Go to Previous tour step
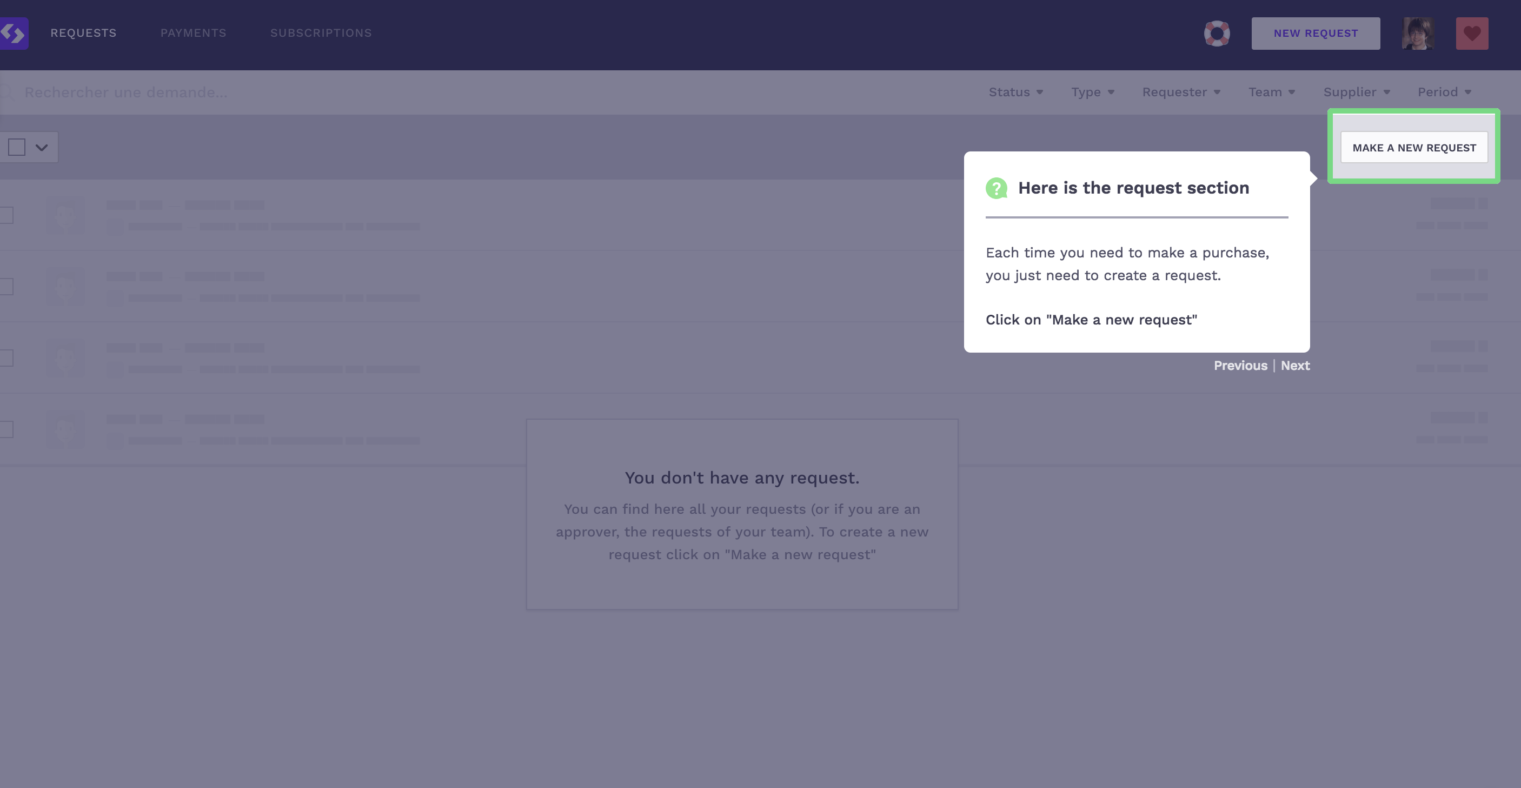This screenshot has height=788, width=1521. (1240, 366)
